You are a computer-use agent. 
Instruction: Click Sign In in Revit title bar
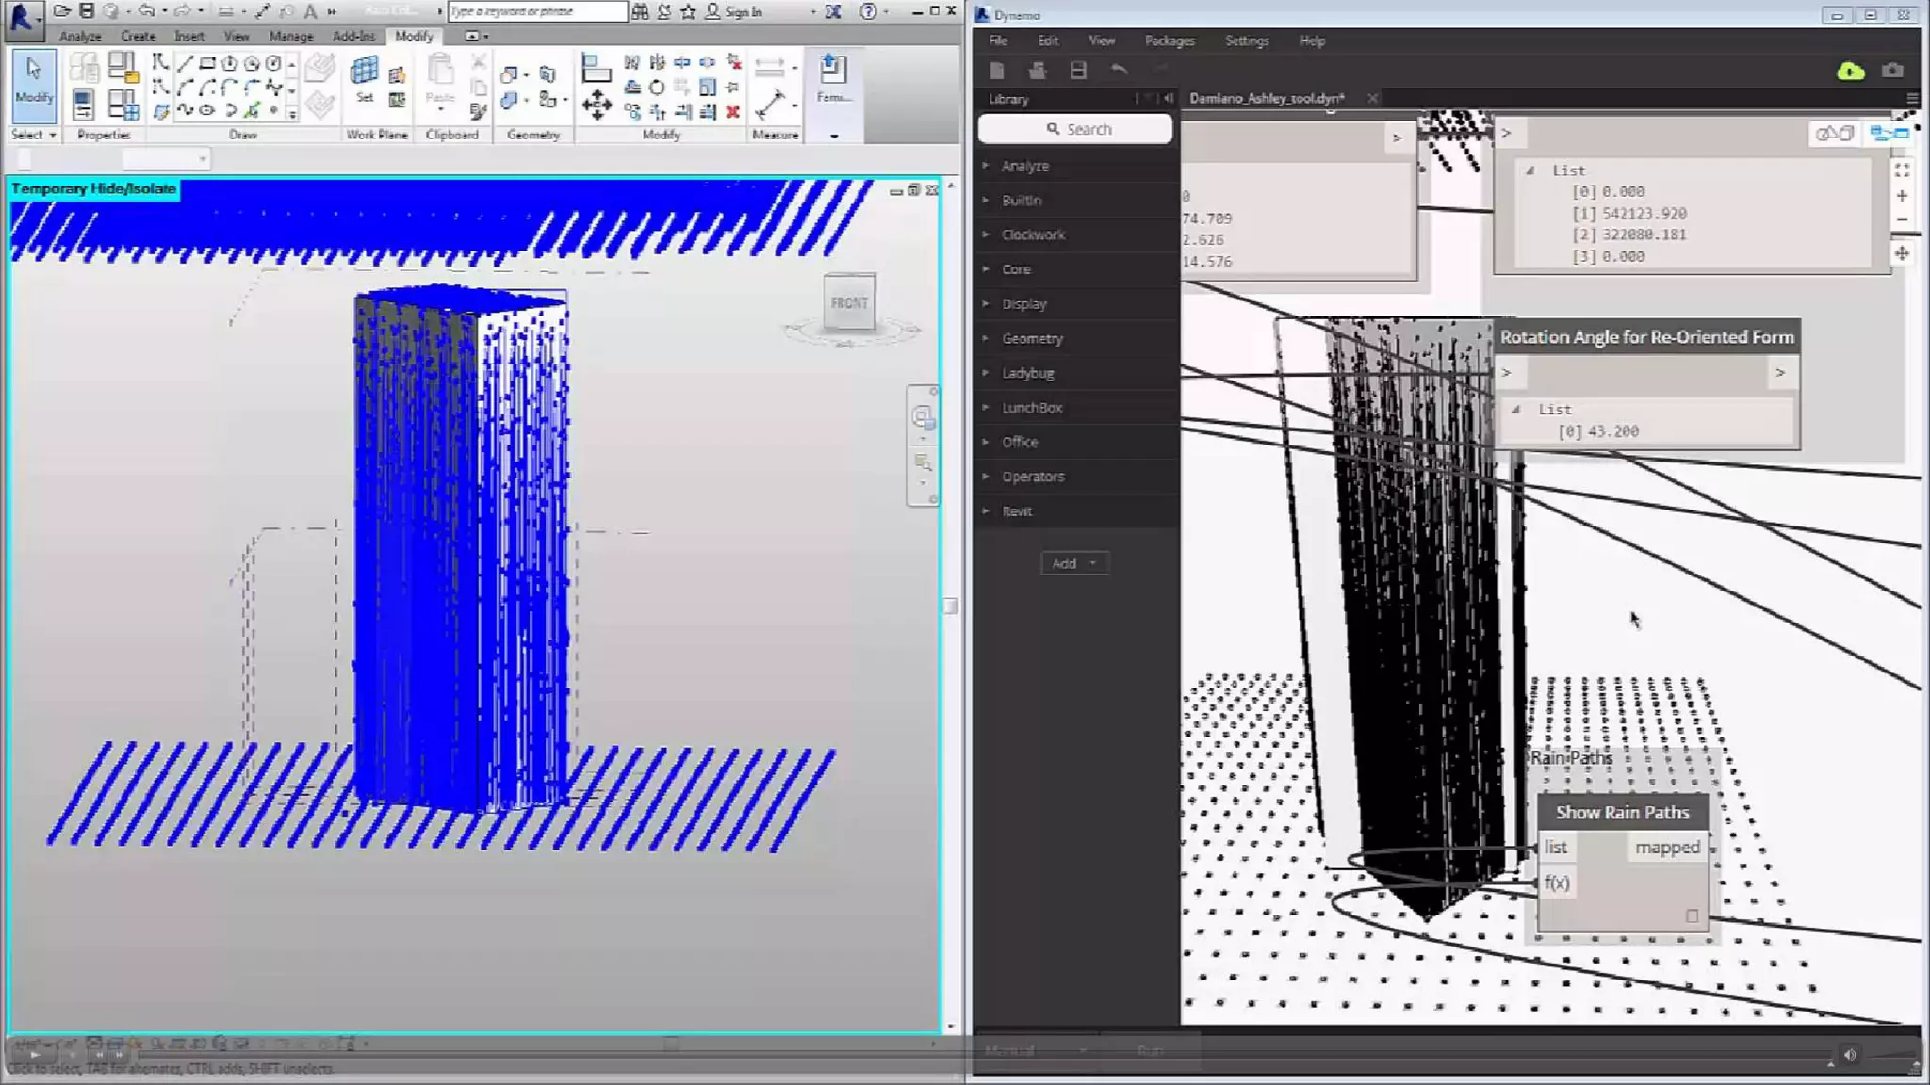743,11
